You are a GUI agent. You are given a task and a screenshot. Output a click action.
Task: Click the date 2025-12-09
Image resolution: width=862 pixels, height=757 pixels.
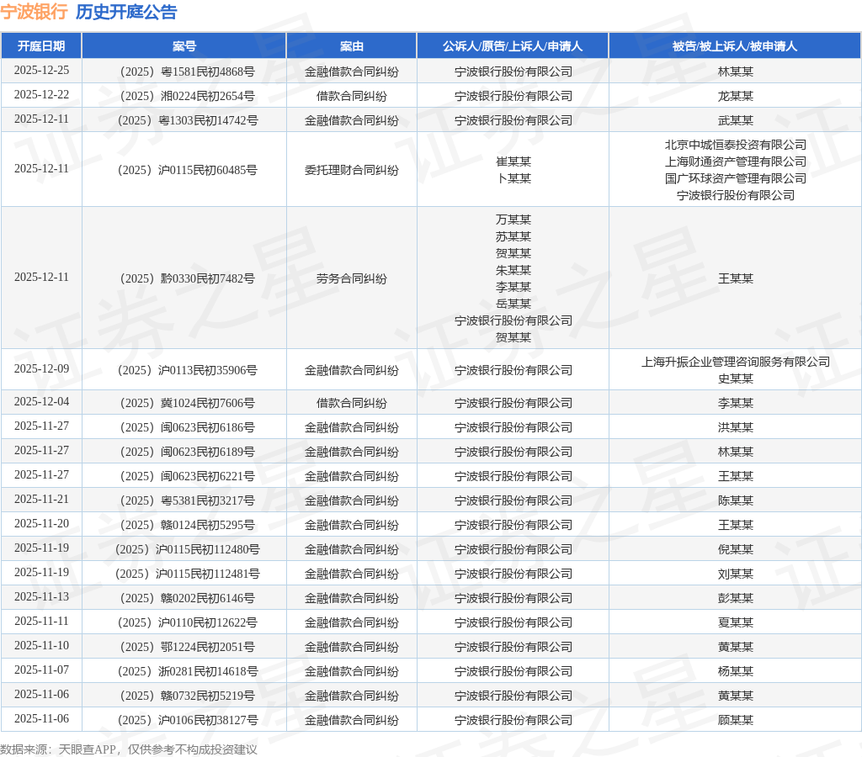coord(42,368)
